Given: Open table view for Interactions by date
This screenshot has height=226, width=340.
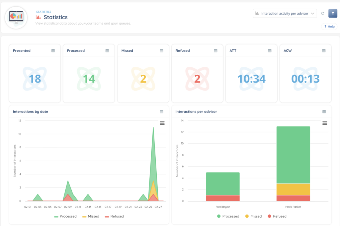Looking at the screenshot, I should click(x=162, y=112).
